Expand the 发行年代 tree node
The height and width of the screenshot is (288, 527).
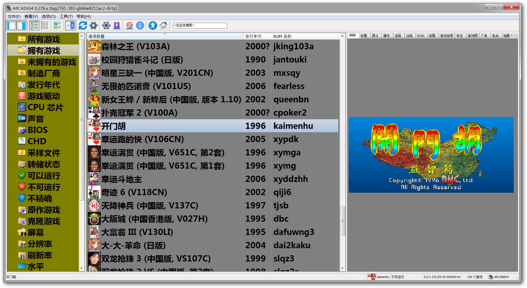click(13, 84)
